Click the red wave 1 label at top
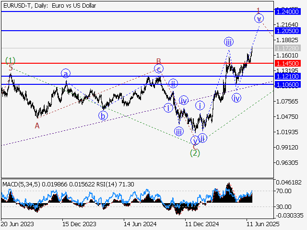This screenshot has width=307, height=230. (x=258, y=10)
